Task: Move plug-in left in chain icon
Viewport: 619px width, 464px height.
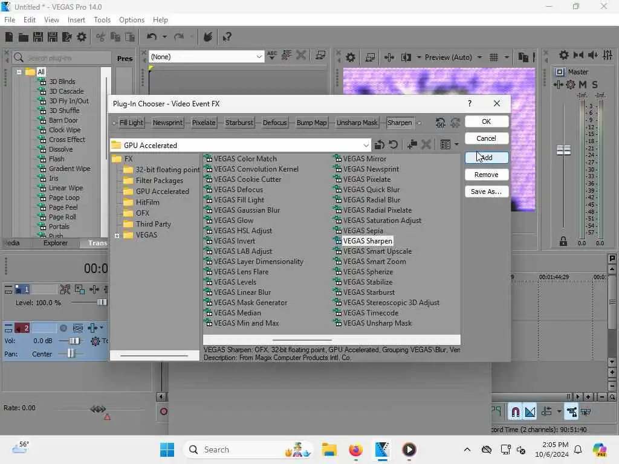Action: [441, 123]
